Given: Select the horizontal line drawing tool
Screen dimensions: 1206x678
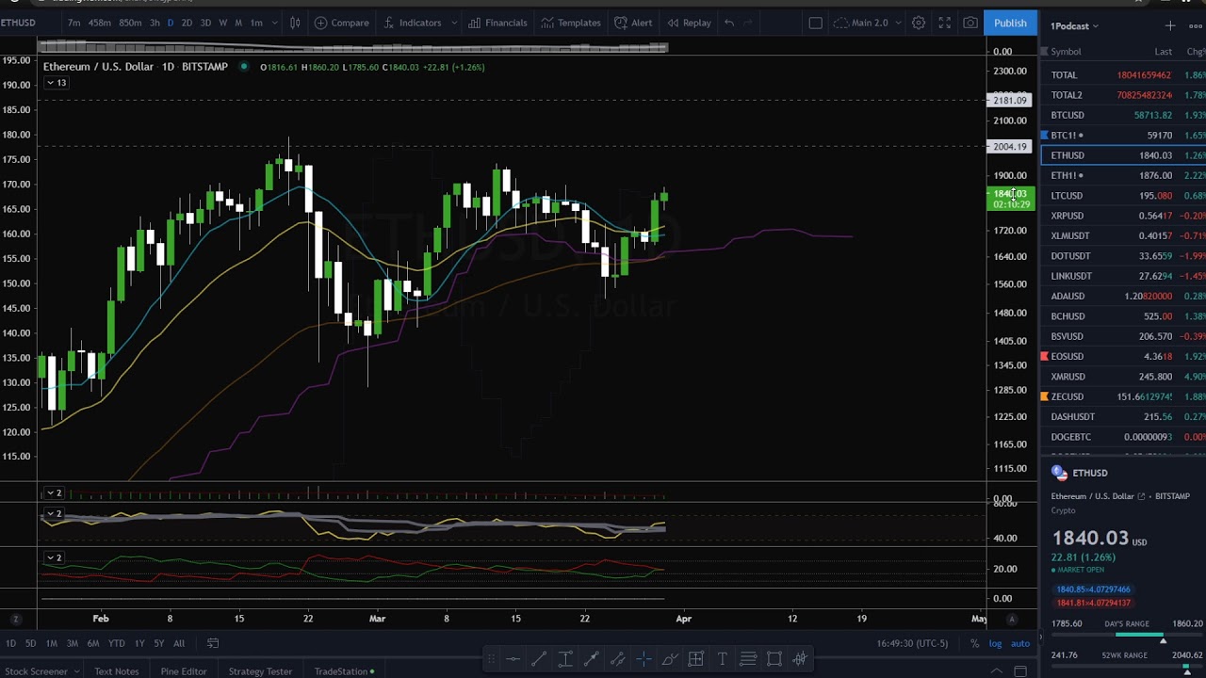Looking at the screenshot, I should (513, 659).
